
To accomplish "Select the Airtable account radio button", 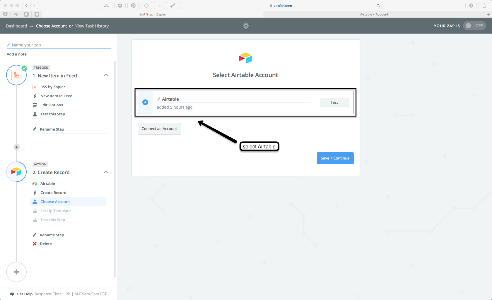I will point(145,102).
